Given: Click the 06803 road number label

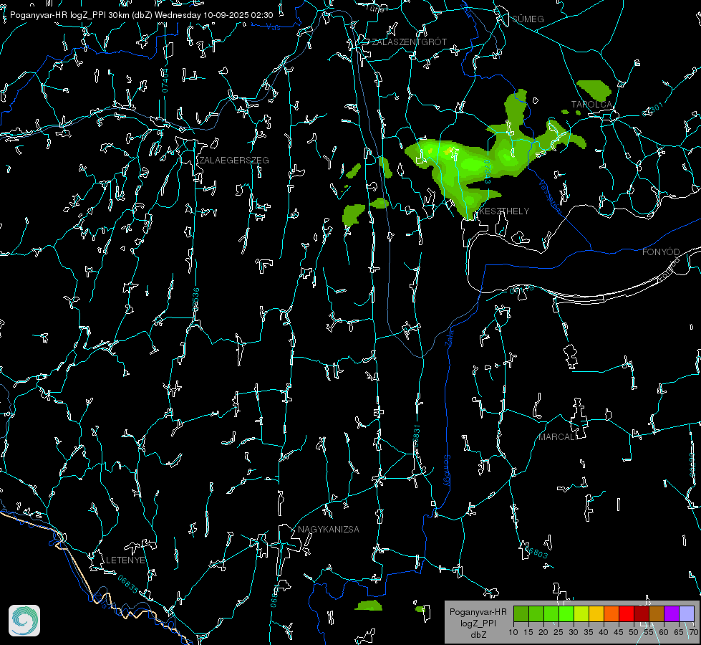Looking at the screenshot, I should 536,551.
